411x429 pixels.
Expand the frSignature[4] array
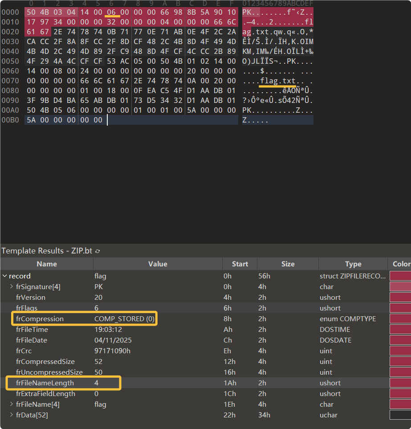coord(12,287)
